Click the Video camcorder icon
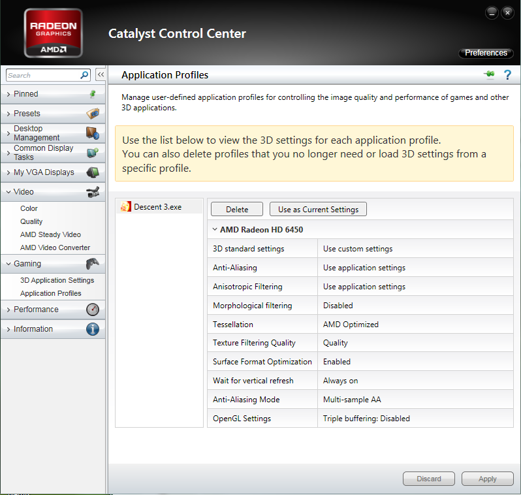 [x=93, y=192]
